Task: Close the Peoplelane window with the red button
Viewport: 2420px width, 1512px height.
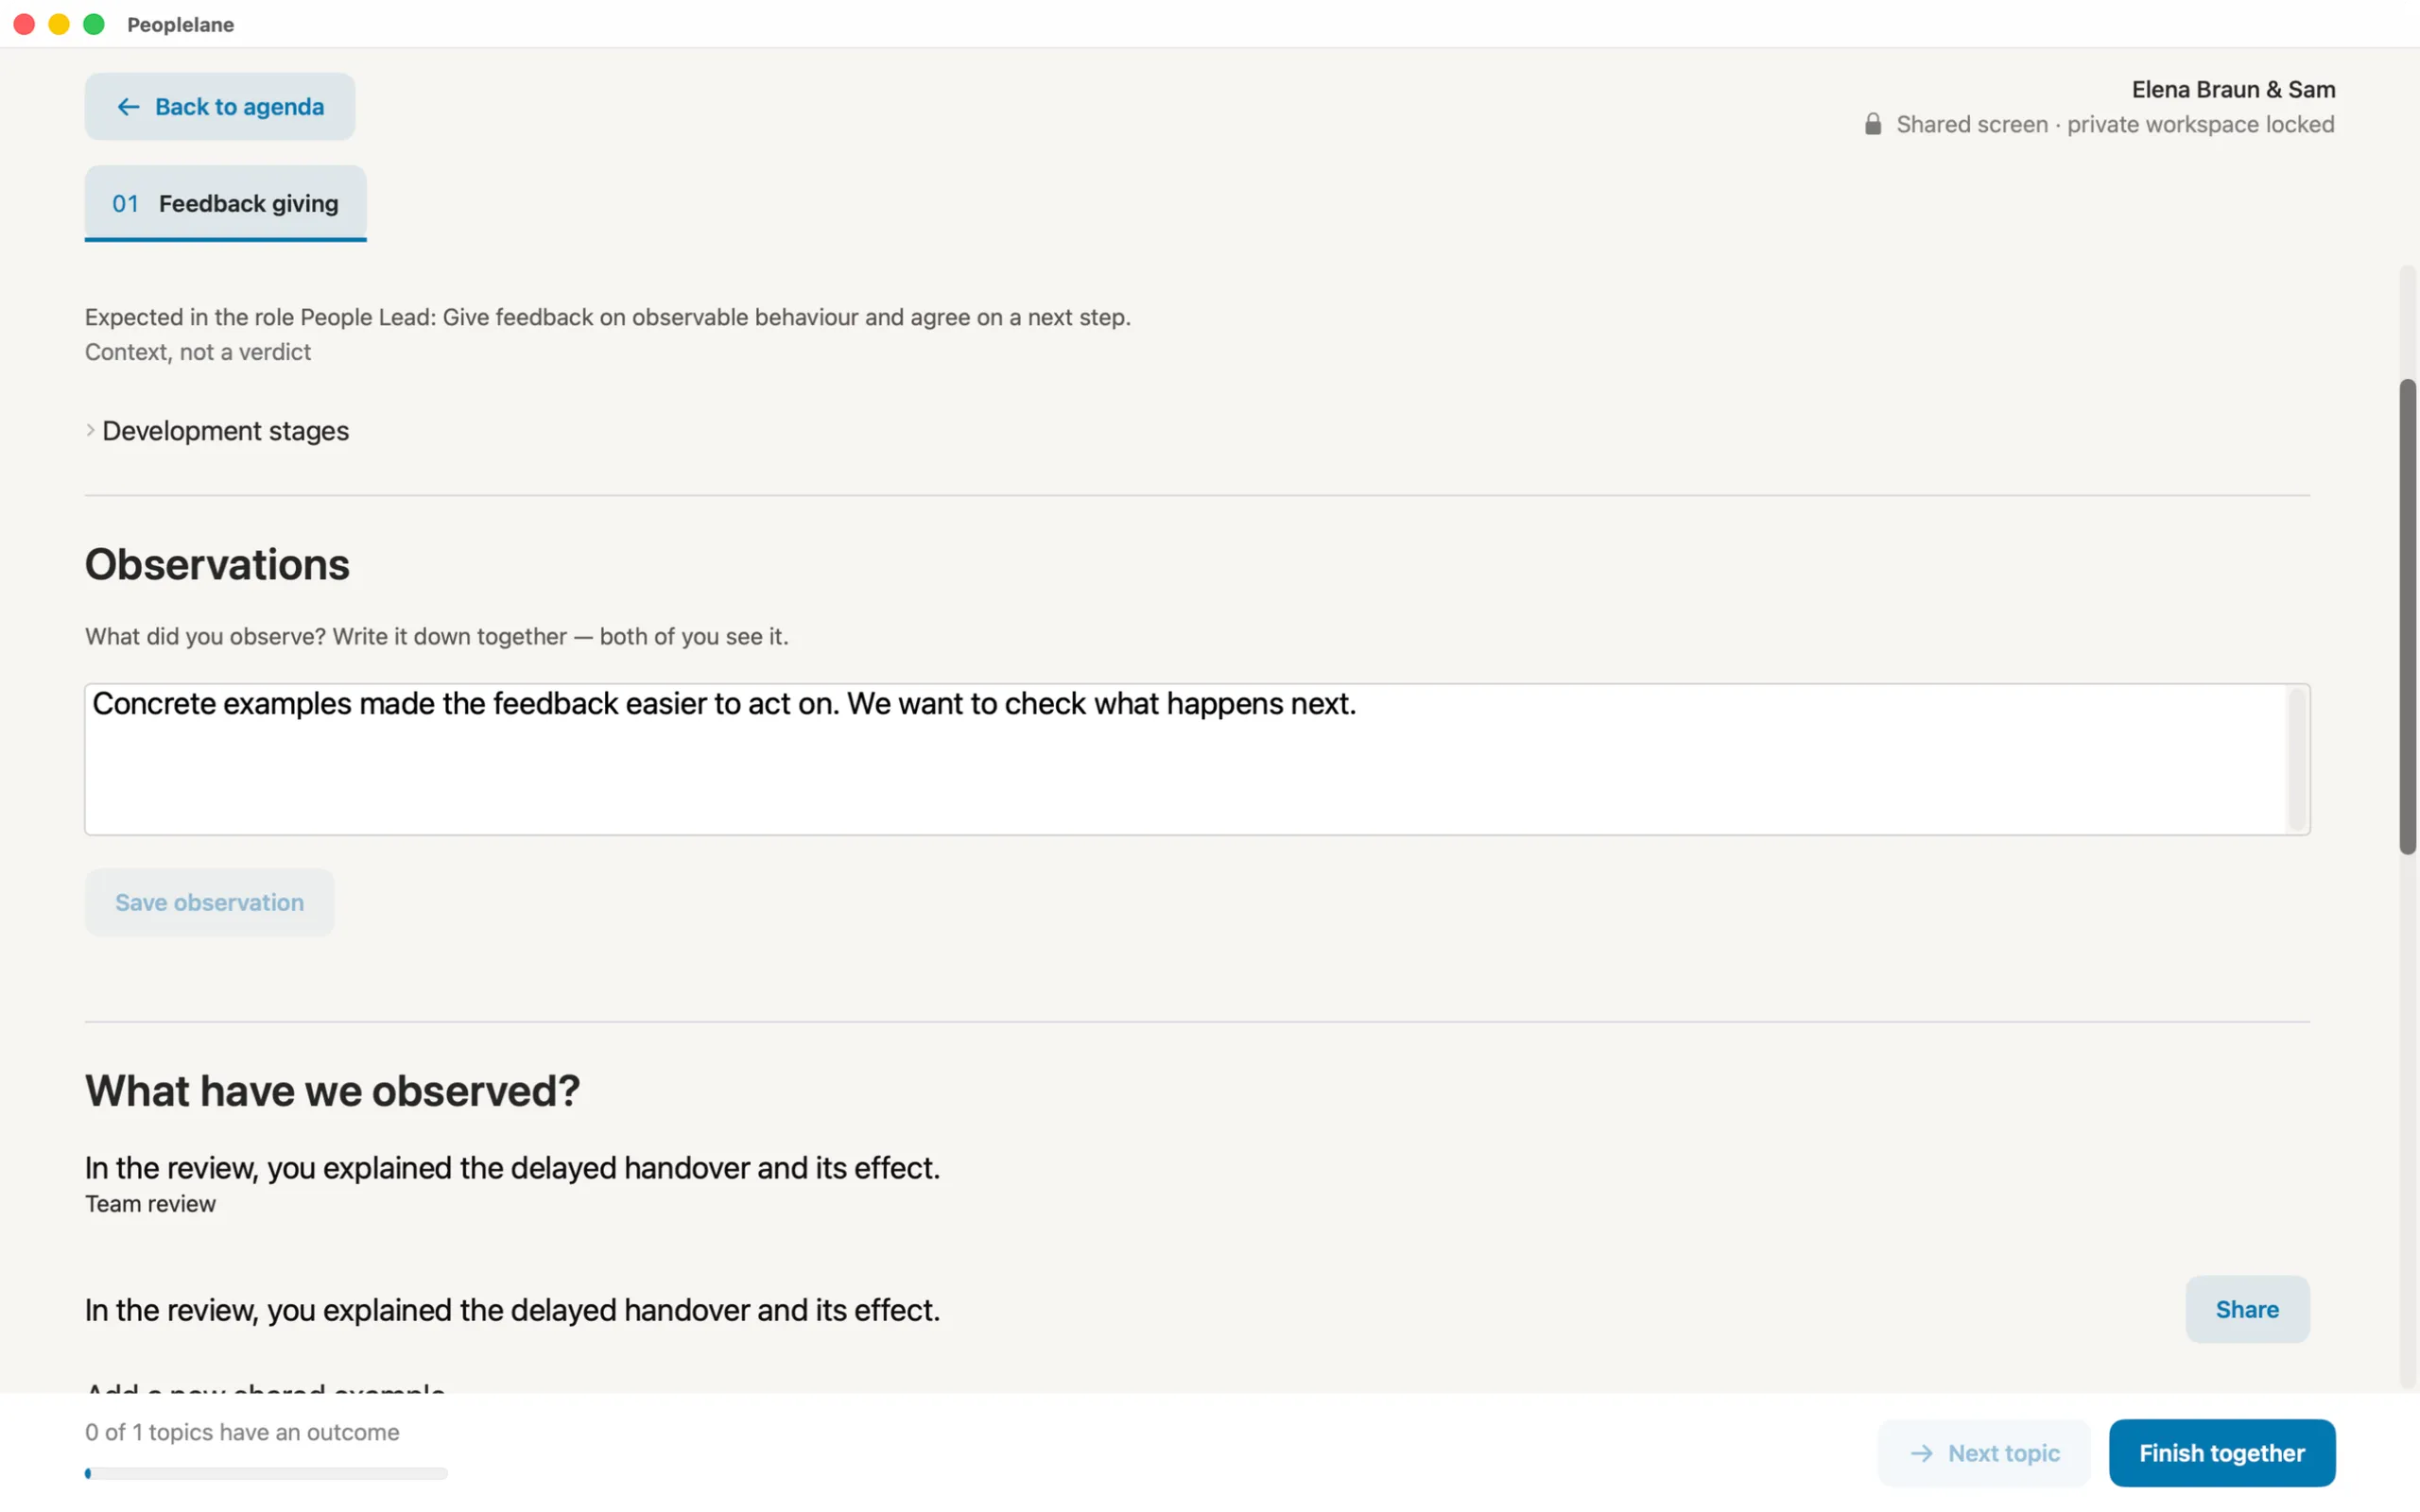Action: 24,24
